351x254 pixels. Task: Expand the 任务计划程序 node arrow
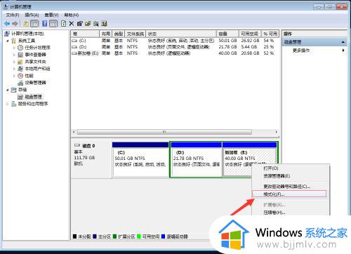pyautogui.click(x=14, y=48)
